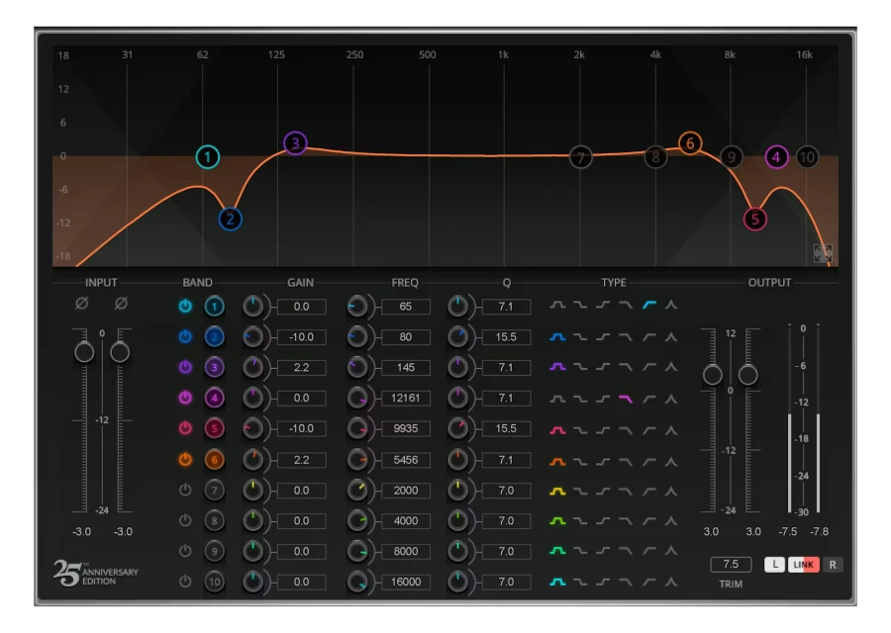Select the purple band 3 node on the graph
Image resolution: width=891 pixels, height=633 pixels.
click(x=295, y=143)
